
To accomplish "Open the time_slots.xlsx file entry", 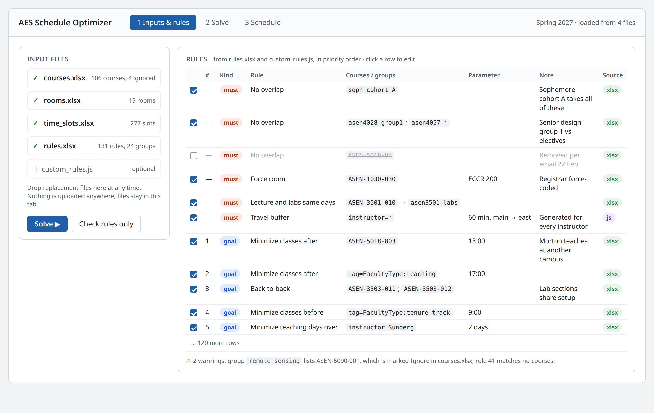I will point(94,123).
